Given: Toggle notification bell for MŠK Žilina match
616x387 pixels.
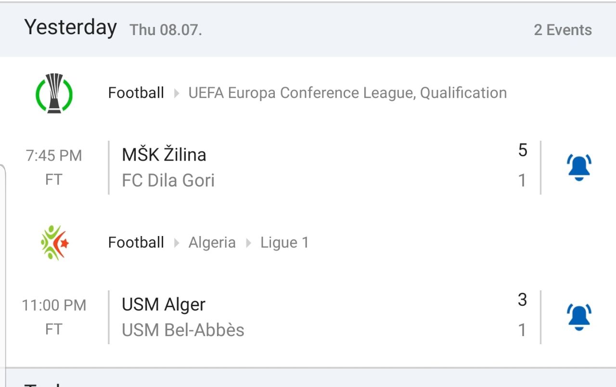Looking at the screenshot, I should coord(579,167).
